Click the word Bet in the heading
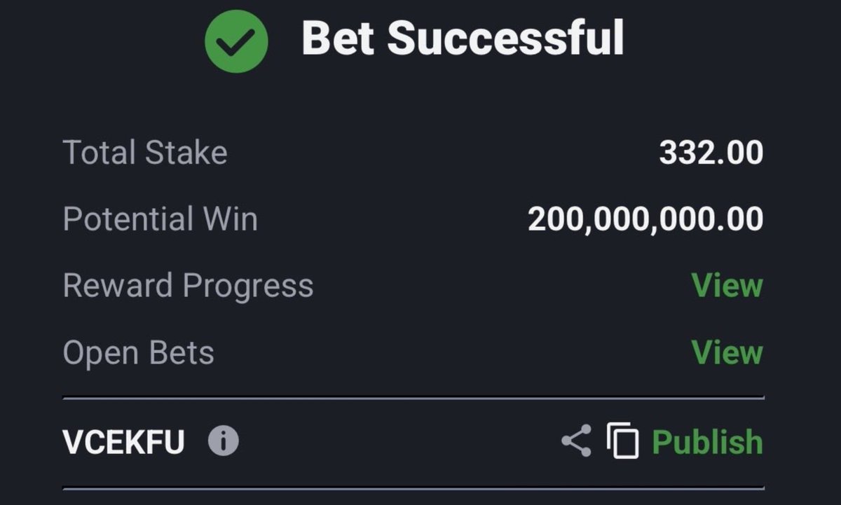 tap(339, 38)
